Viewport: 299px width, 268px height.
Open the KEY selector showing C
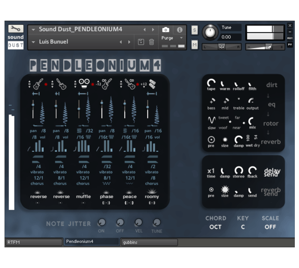pos(243,227)
